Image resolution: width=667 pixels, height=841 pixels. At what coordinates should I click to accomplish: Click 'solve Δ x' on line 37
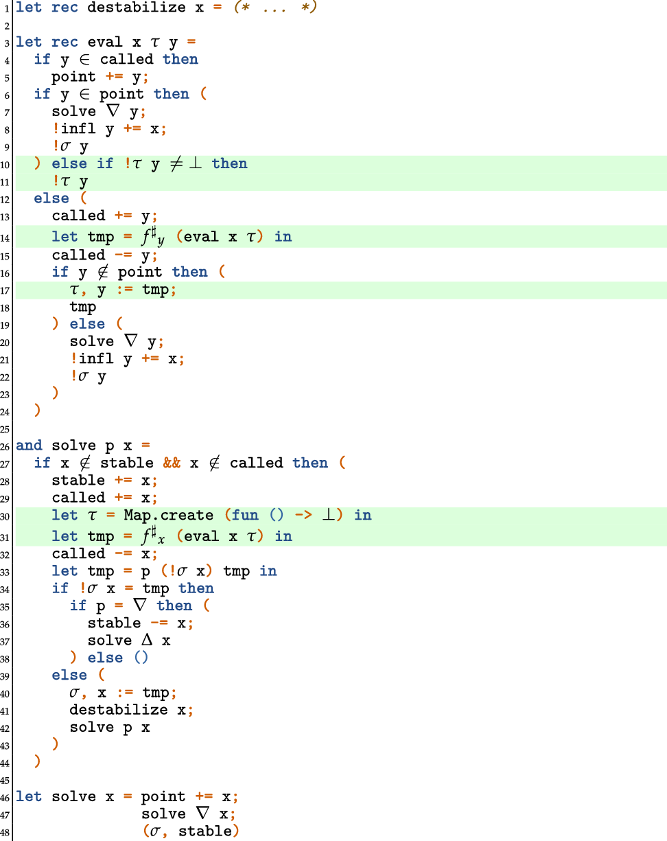[x=129, y=641]
